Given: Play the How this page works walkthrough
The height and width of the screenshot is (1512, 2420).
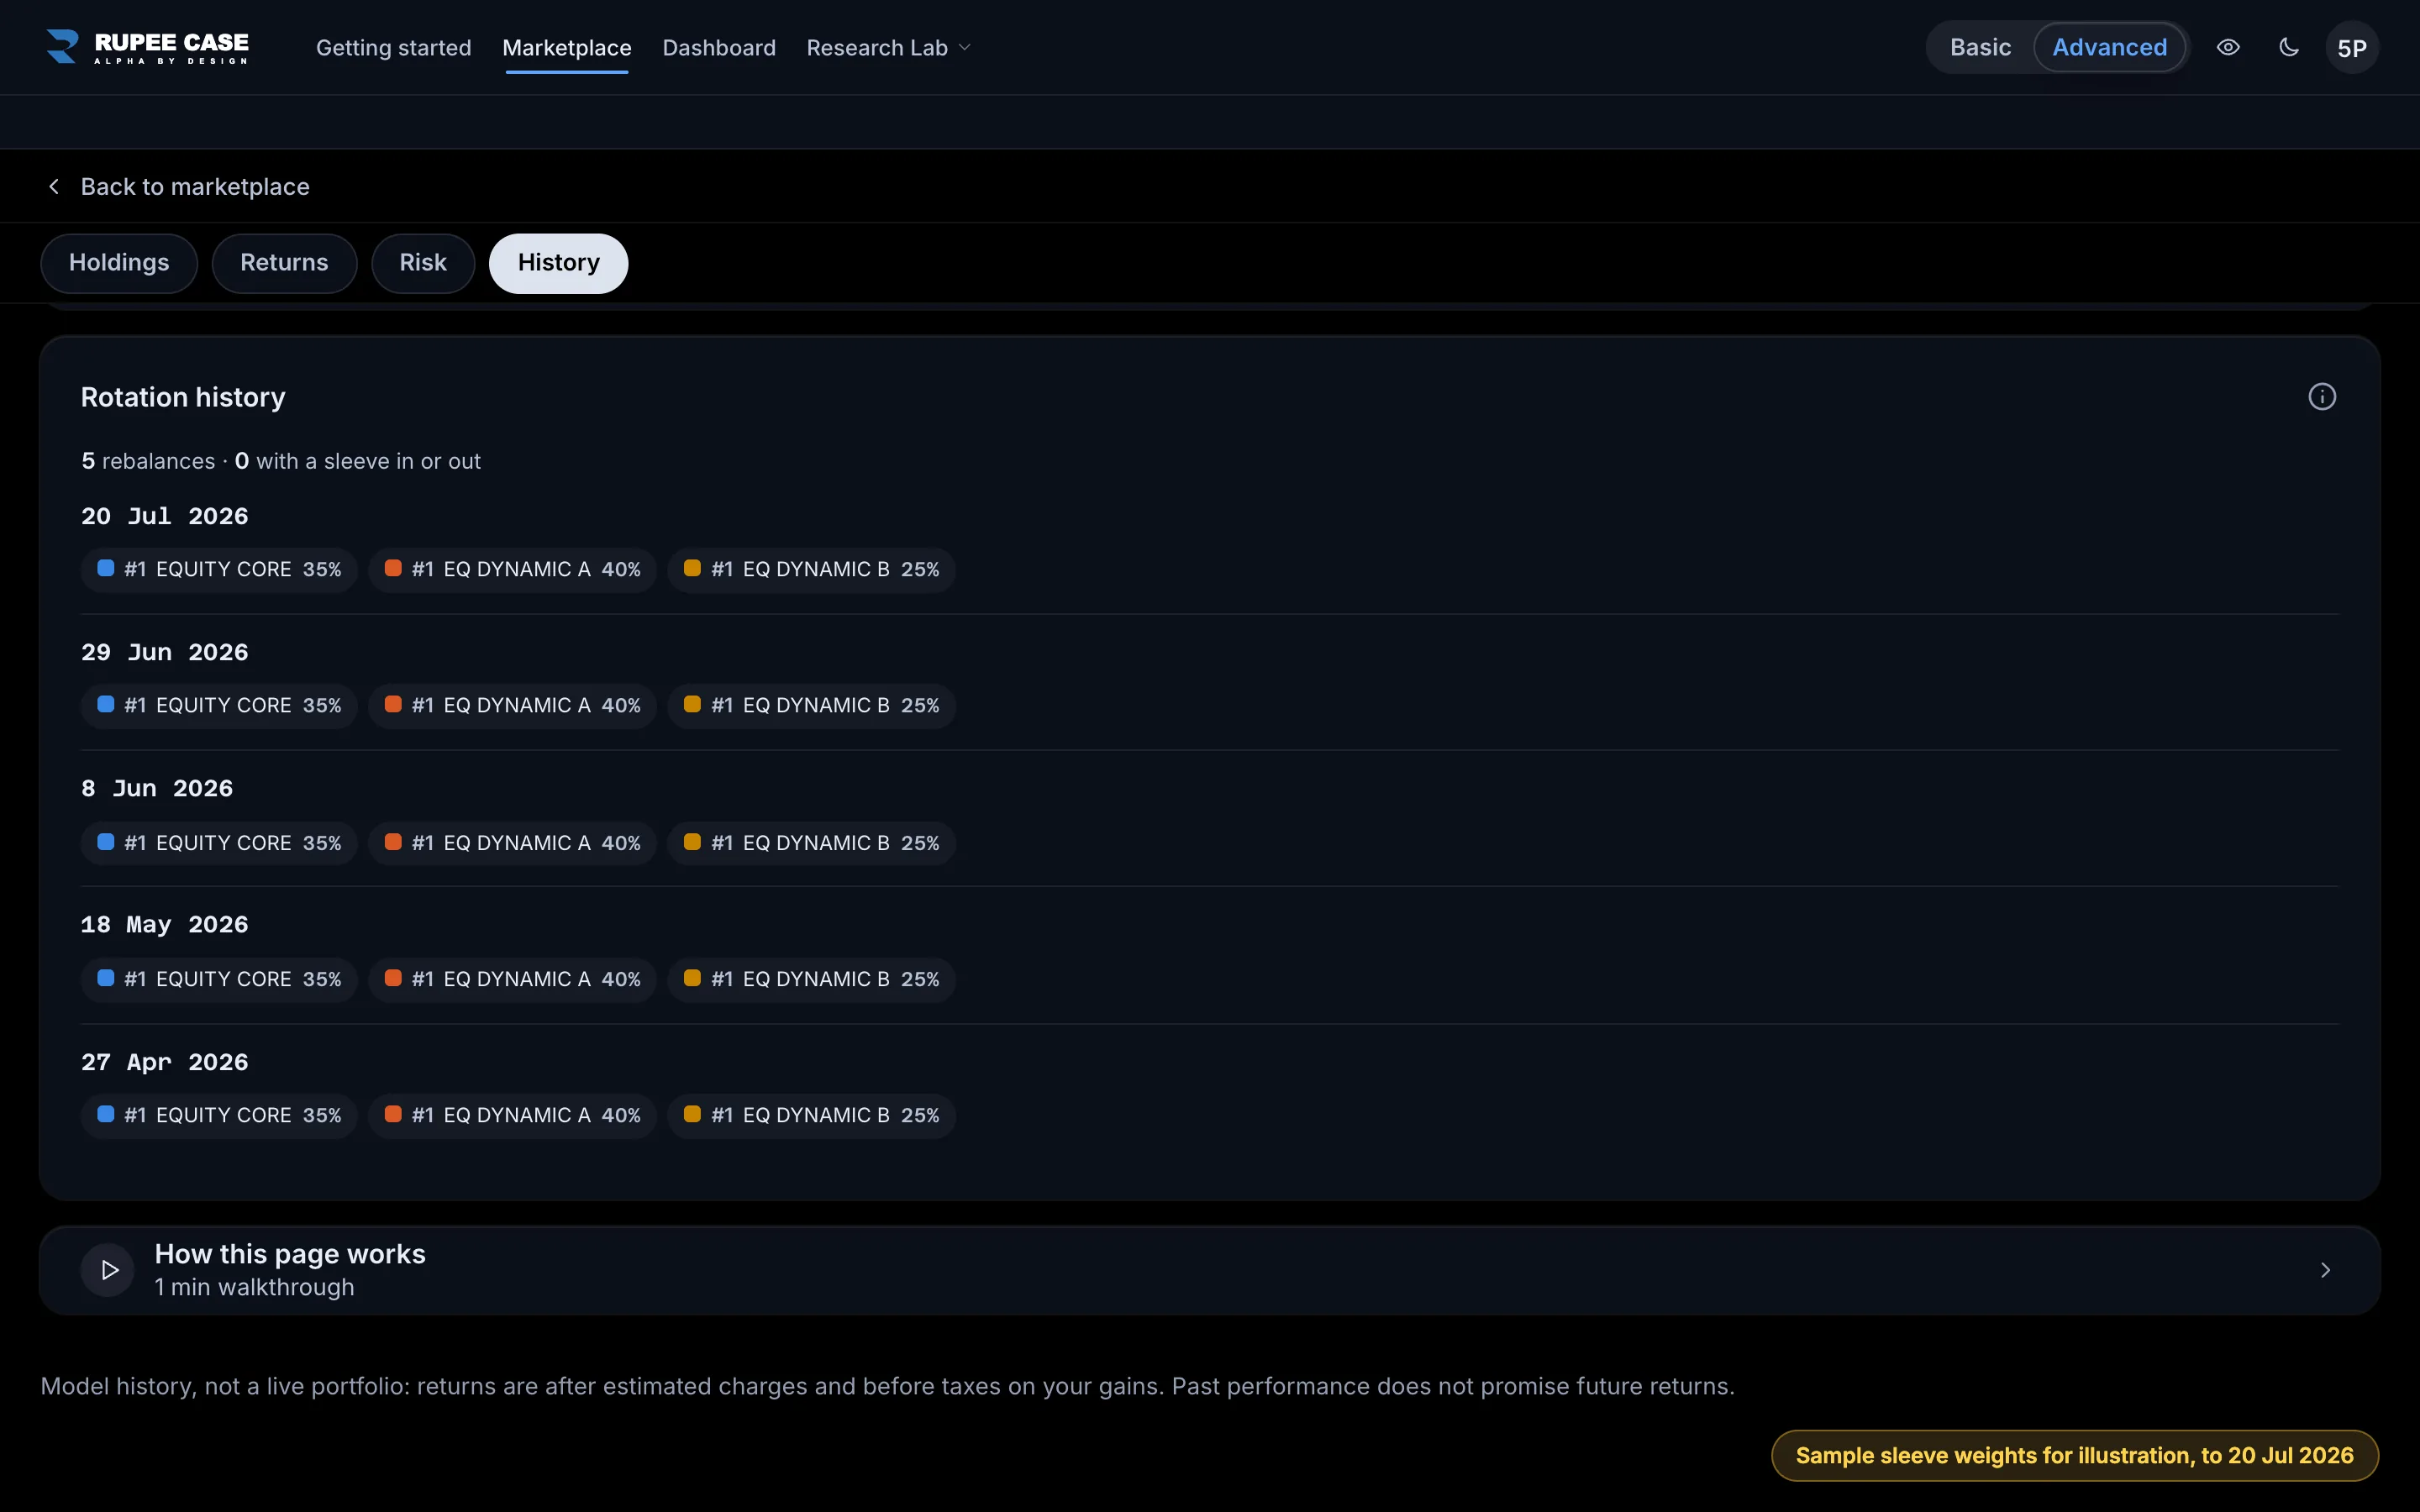Looking at the screenshot, I should [108, 1270].
